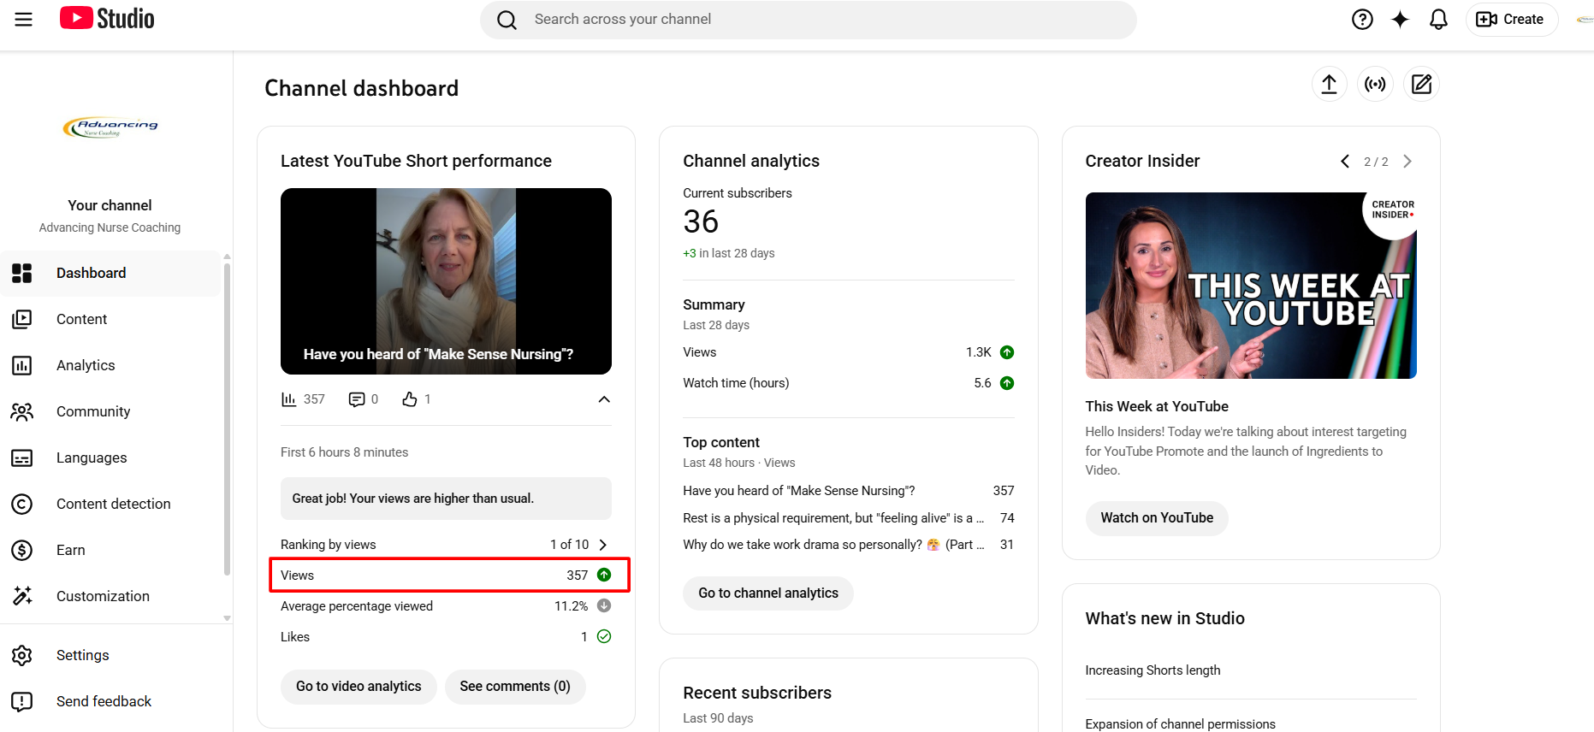Expand Ranking by views chevron

click(x=603, y=545)
